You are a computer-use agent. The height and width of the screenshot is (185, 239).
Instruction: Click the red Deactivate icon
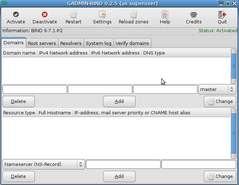point(45,15)
